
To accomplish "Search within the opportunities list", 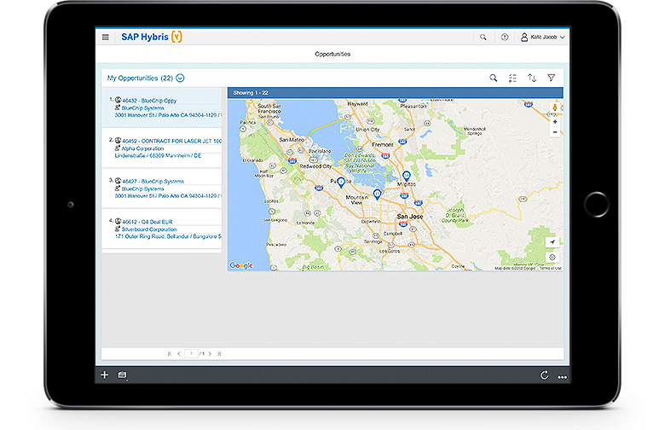I will [494, 78].
